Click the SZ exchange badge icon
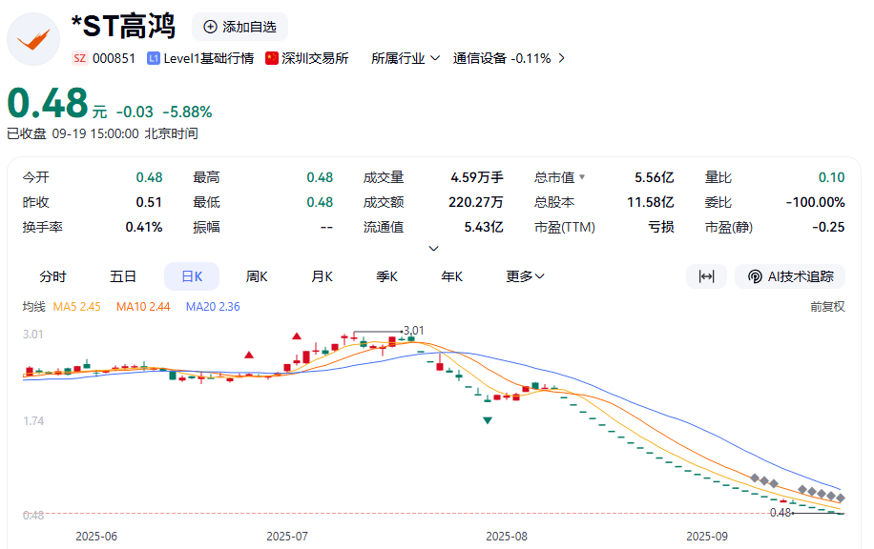The image size is (874, 549). (80, 58)
